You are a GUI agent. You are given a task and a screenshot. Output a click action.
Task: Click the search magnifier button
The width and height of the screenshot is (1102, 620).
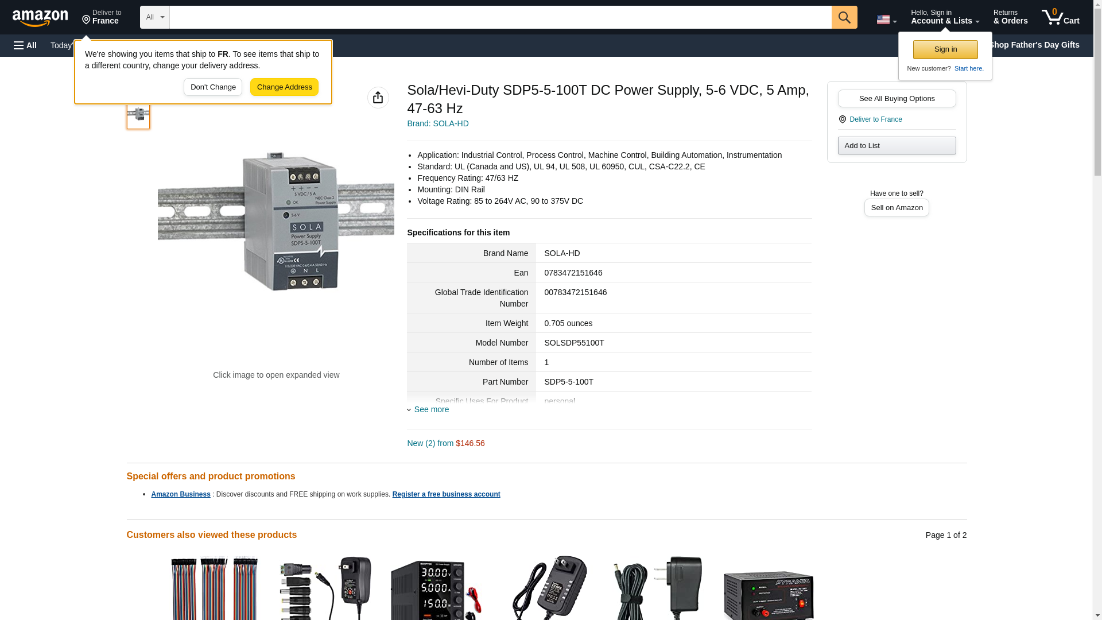(x=844, y=17)
